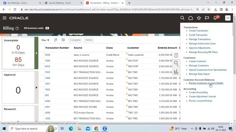Click the Oracle logo
236x132 pixels.
click(x=19, y=18)
